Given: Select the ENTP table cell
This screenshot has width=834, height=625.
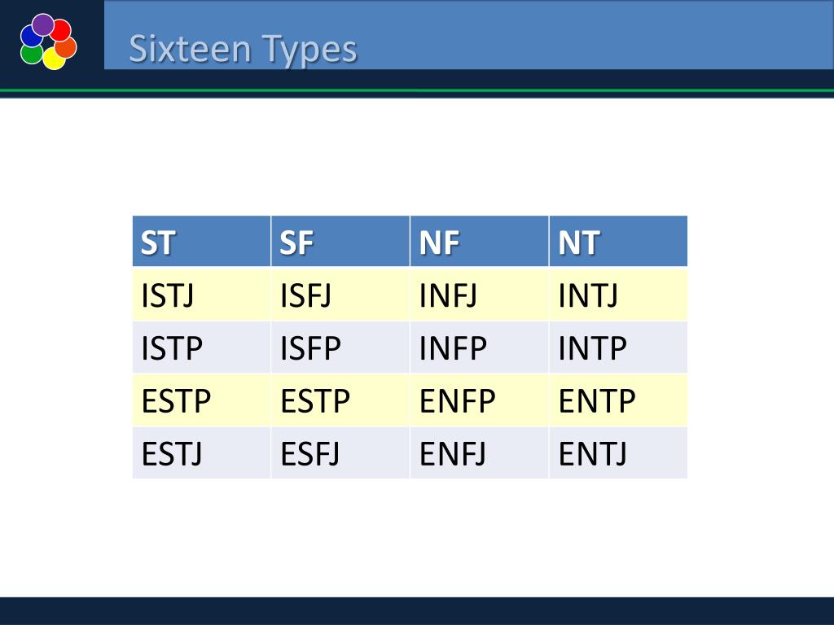Looking at the screenshot, I should [x=618, y=400].
